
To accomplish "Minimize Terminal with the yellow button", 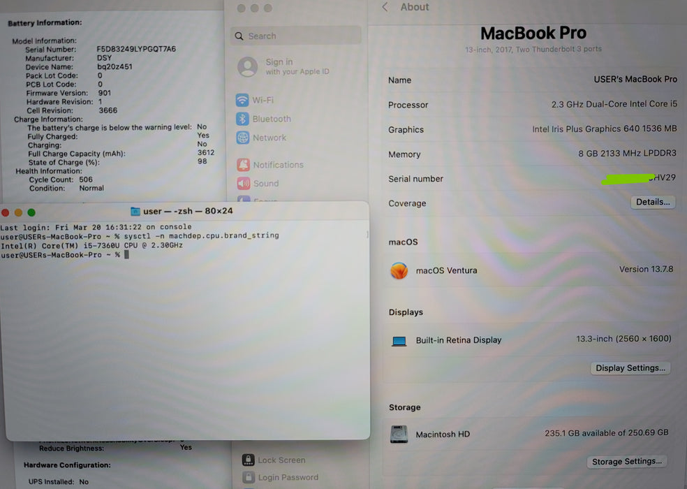I will point(18,212).
